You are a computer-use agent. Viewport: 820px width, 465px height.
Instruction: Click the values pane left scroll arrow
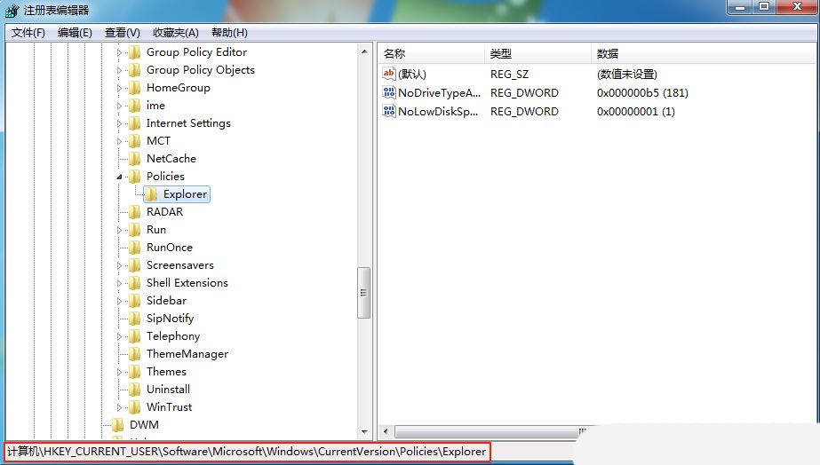point(386,431)
